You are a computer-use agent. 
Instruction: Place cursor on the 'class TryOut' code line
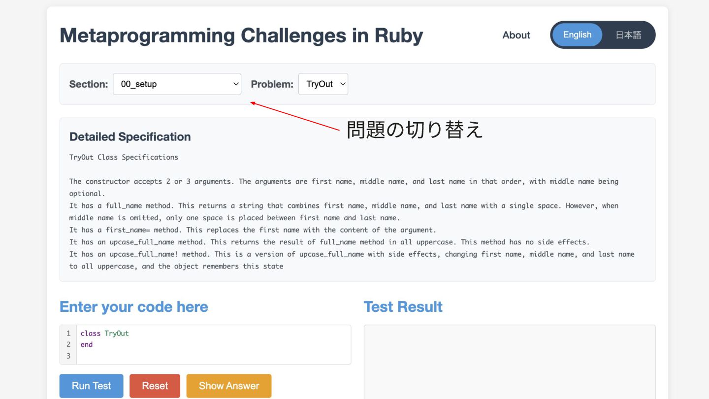[105, 333]
